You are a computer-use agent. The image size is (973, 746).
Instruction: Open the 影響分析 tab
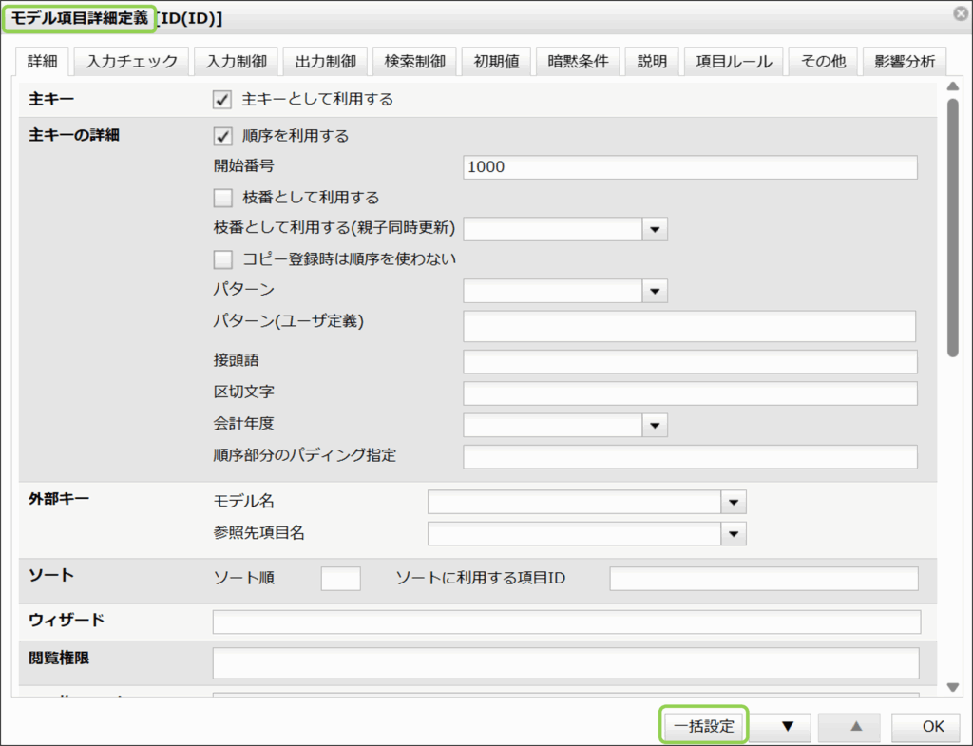904,62
